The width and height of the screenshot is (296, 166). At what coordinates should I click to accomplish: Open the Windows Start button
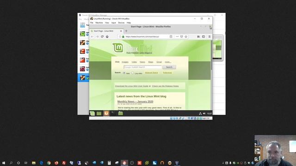4,163
